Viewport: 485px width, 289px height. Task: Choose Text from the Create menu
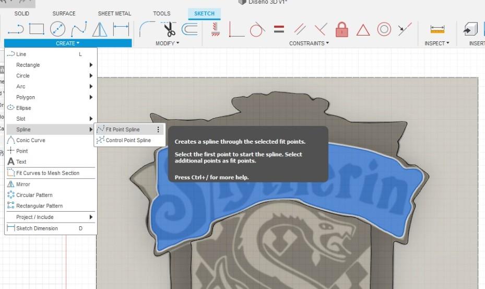(51, 161)
